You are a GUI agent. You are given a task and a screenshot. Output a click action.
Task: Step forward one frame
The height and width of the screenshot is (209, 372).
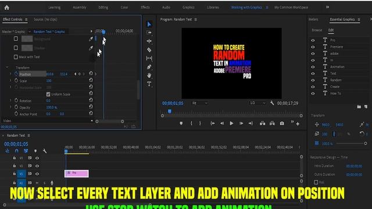[241, 123]
